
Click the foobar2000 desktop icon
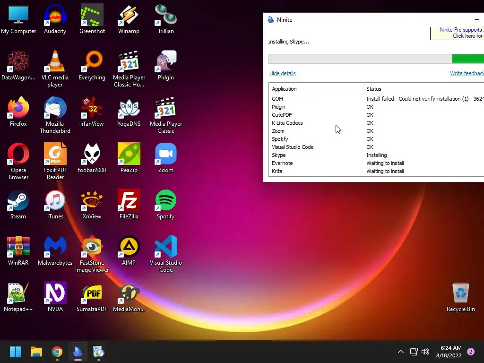tap(92, 158)
